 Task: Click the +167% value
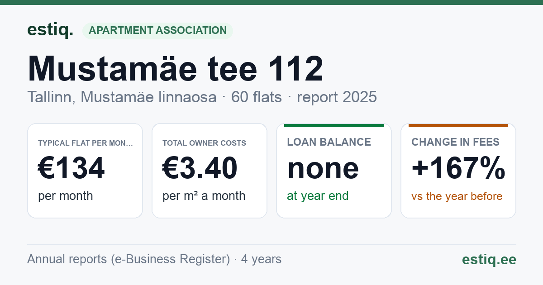click(458, 168)
